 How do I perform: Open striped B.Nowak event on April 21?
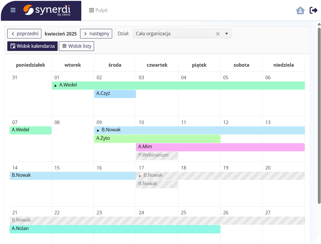[x=157, y=221]
